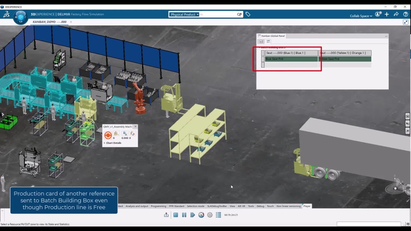The image size is (411, 231).
Task: Step forward the simulation
Action: pos(193,215)
